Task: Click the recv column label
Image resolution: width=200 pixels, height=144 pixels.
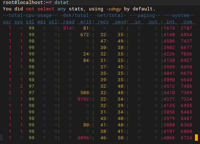Action: tap(102, 22)
